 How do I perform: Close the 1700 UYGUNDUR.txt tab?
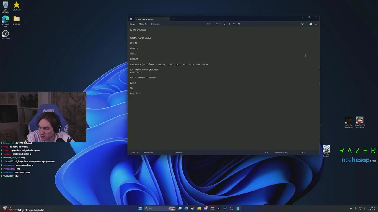pos(167,19)
